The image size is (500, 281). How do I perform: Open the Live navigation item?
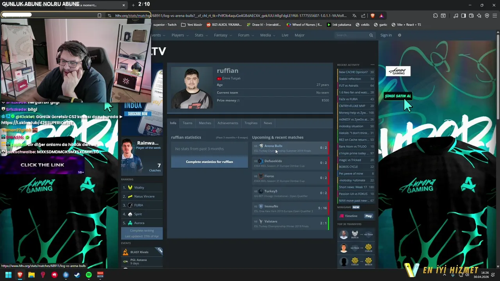click(285, 35)
